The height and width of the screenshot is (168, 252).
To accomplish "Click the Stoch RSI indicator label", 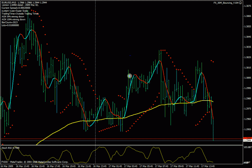I will click(10, 148).
